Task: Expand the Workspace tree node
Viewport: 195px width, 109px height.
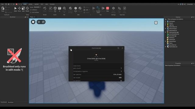Action: 165,21
